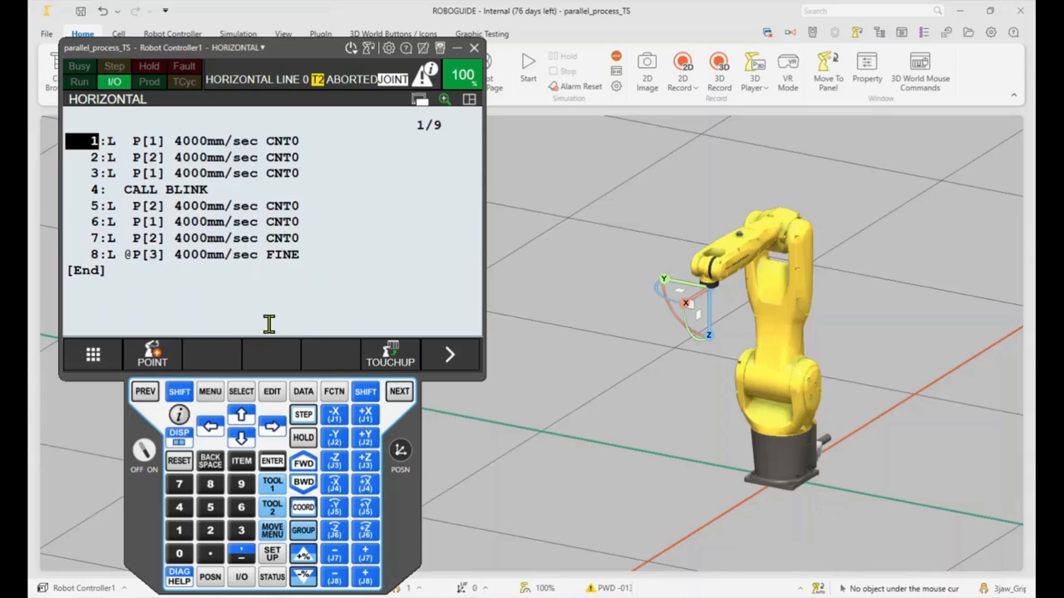Open the quick access toolbar customize arrow
The image size is (1064, 598).
pos(165,11)
